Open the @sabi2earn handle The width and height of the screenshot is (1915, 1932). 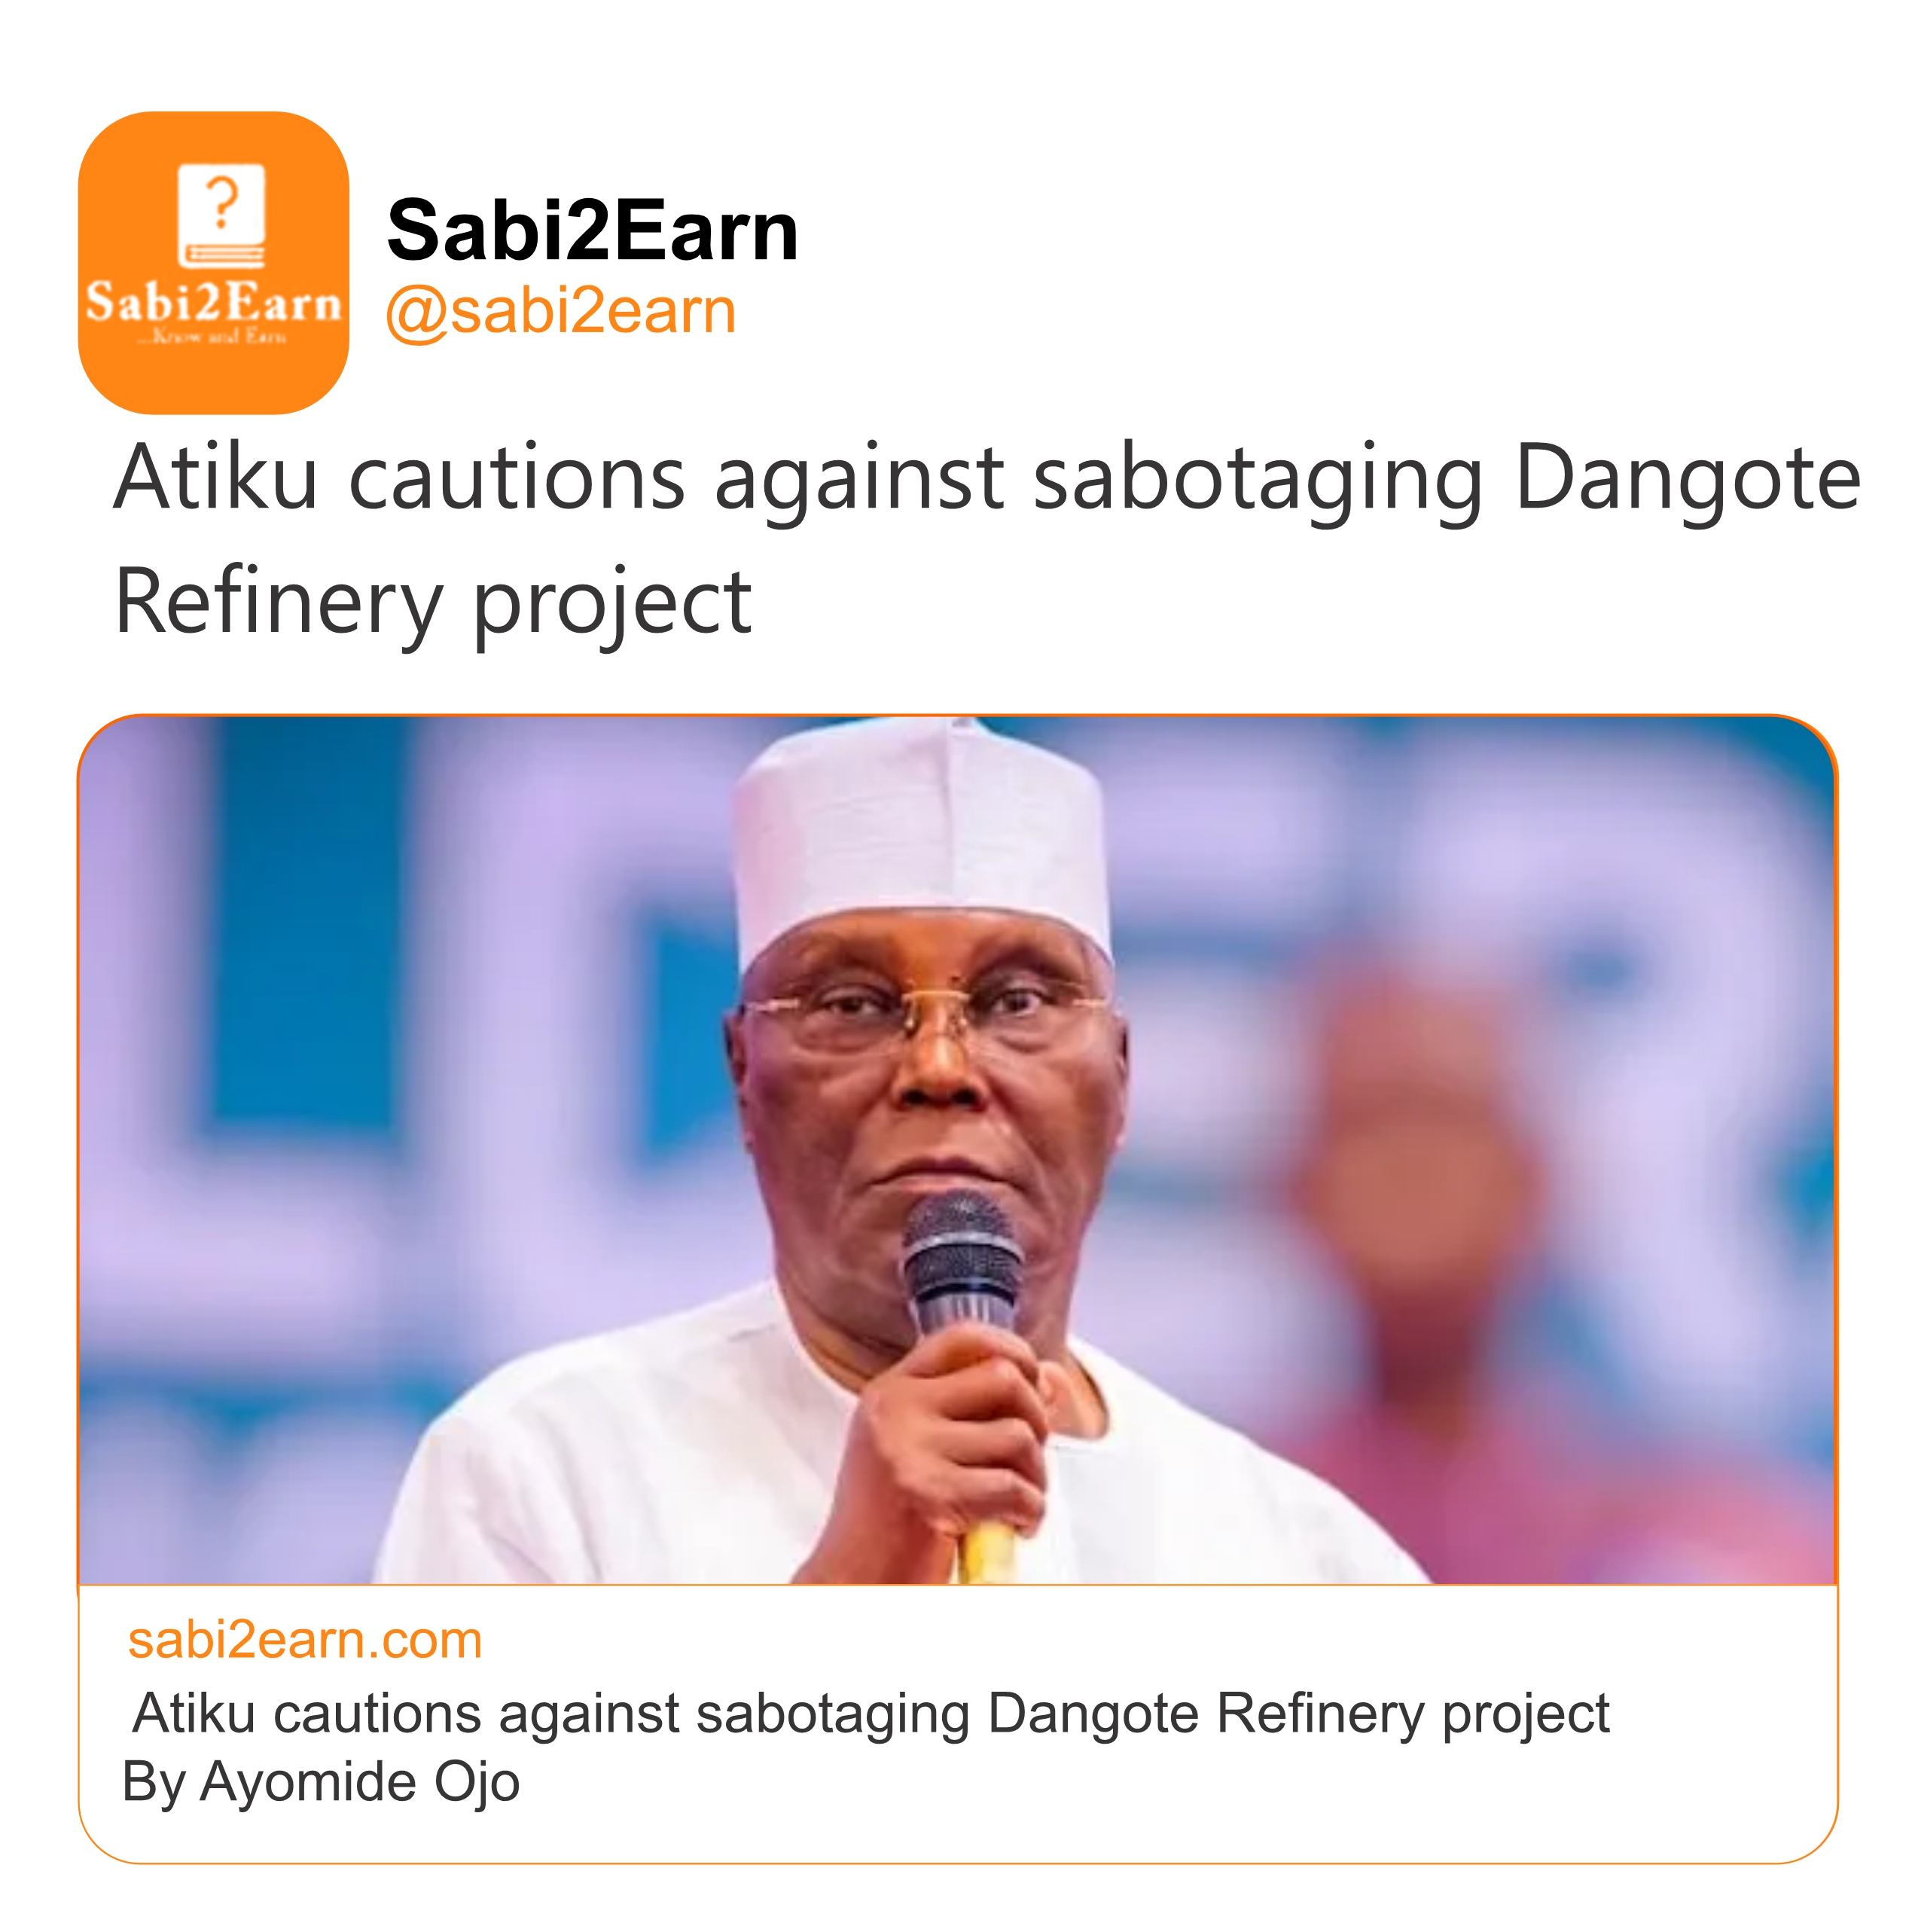[560, 311]
